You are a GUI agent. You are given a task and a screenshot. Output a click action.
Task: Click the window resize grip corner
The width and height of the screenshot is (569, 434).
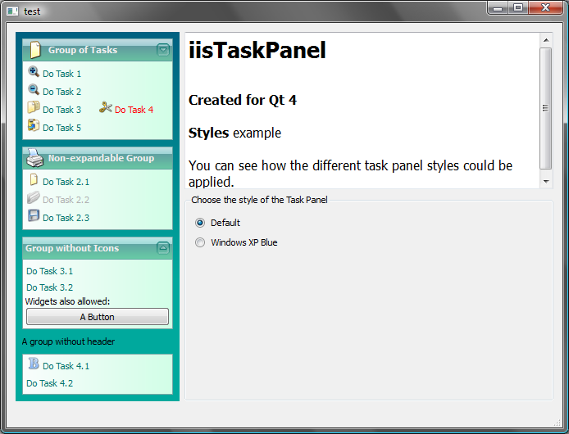(558, 423)
